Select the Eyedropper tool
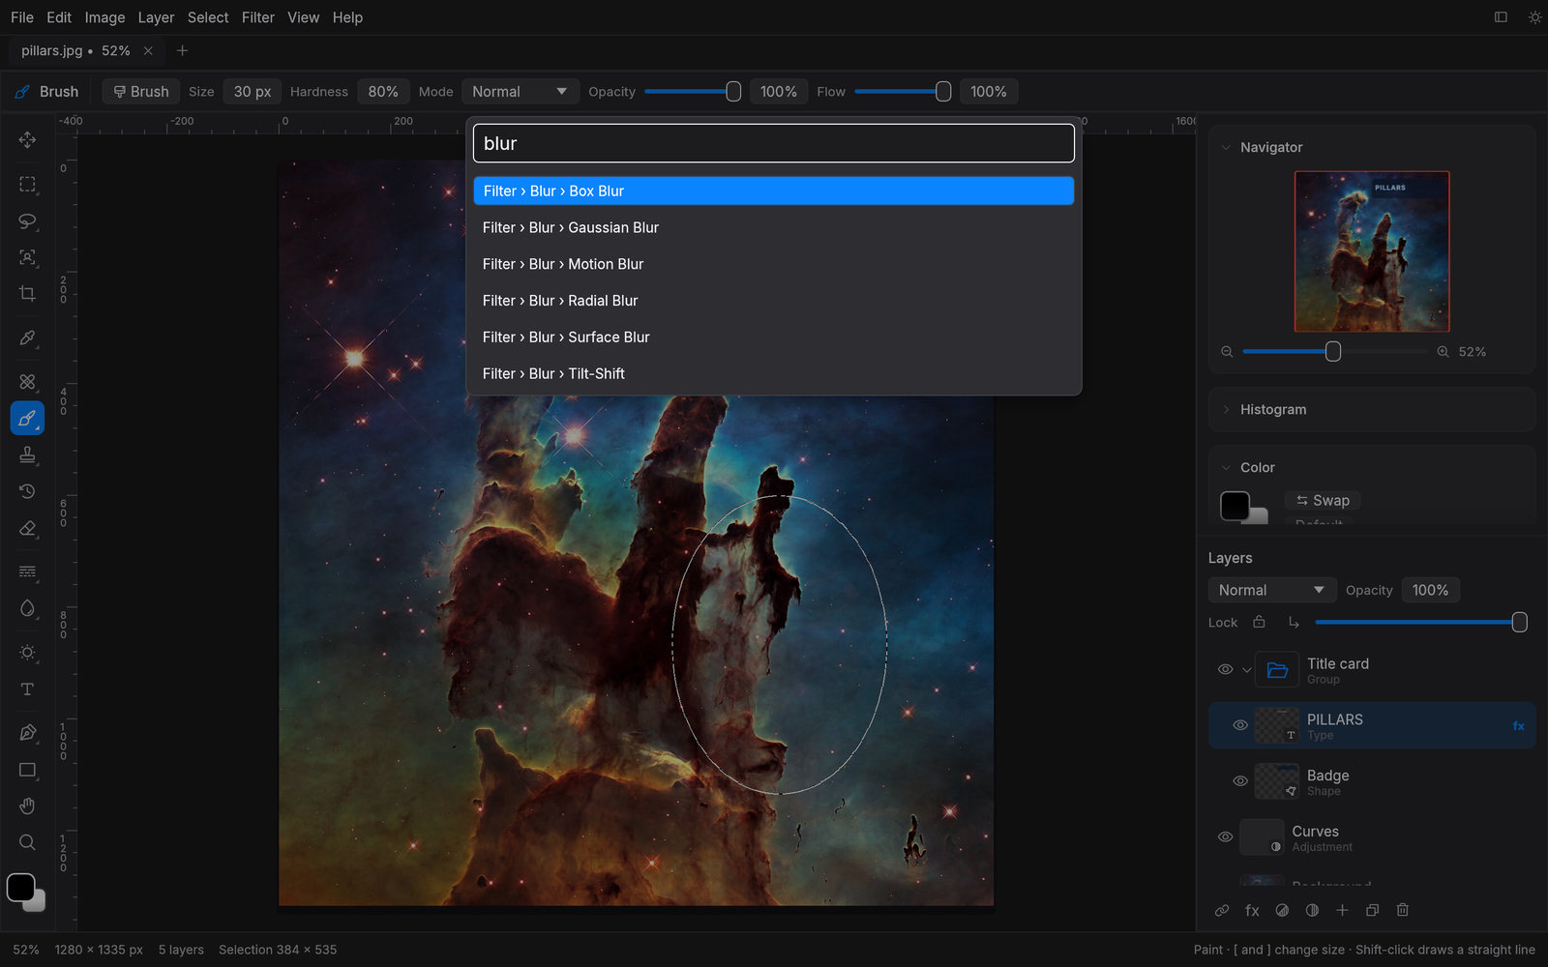Viewport: 1548px width, 967px height. (x=27, y=338)
